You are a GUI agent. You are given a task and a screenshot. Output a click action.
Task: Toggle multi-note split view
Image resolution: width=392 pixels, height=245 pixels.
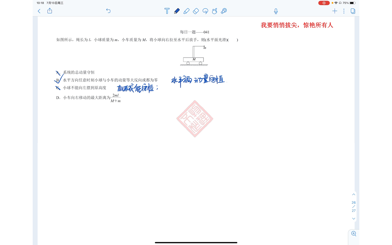353,11
